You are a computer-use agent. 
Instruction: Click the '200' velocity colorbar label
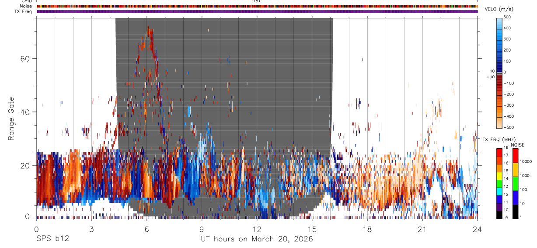point(507,50)
